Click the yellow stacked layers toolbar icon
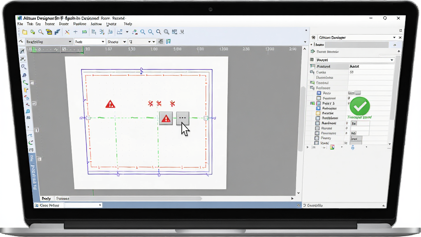The width and height of the screenshot is (421, 237). [x=49, y=32]
